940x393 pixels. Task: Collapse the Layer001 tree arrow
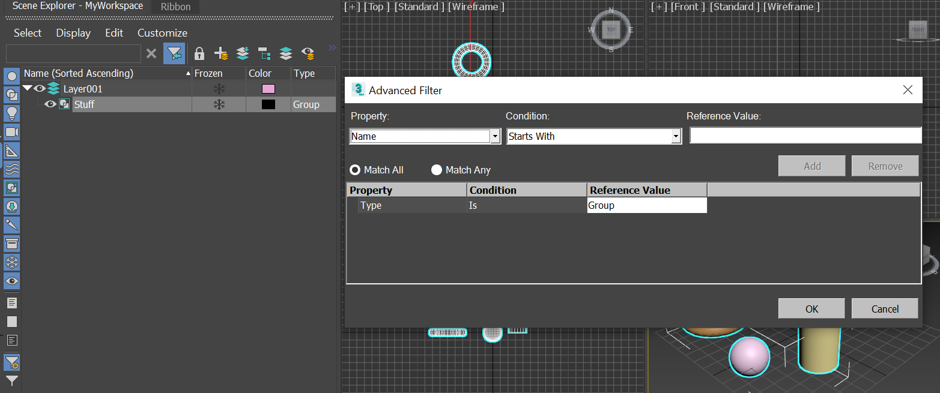27,89
